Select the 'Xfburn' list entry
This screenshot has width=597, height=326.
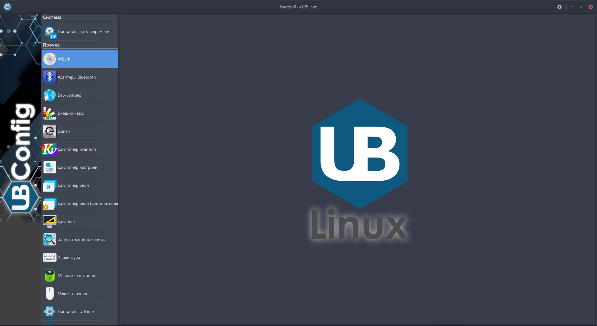tap(80, 59)
